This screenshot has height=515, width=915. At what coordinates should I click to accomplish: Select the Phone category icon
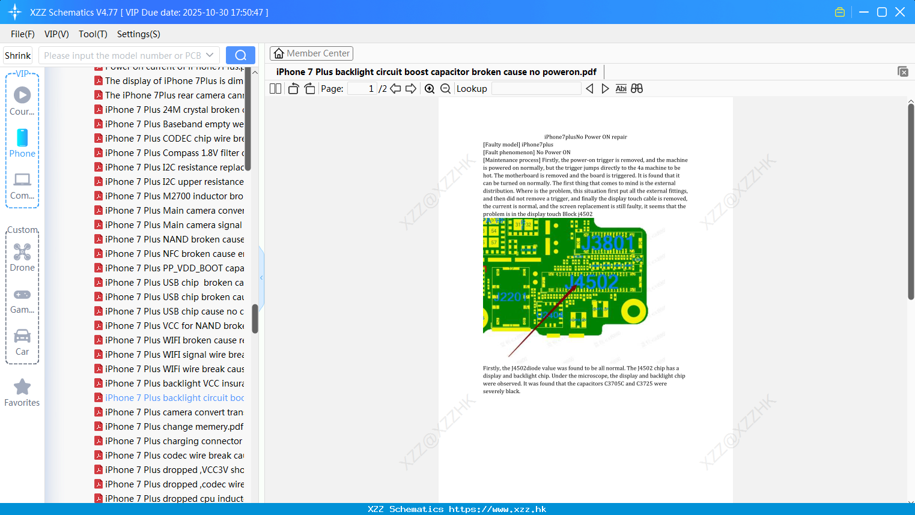22,143
